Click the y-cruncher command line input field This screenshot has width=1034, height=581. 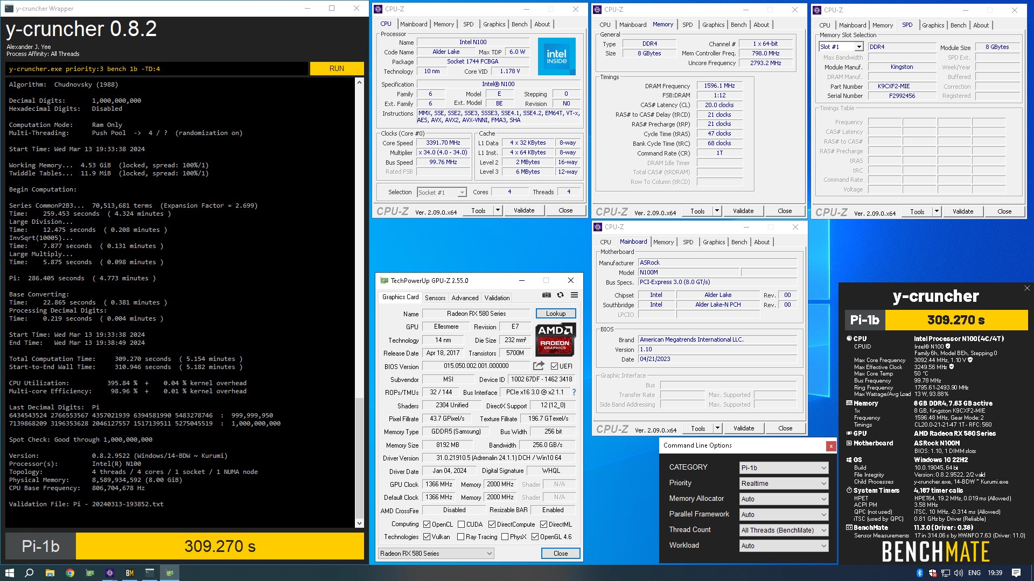pos(157,69)
